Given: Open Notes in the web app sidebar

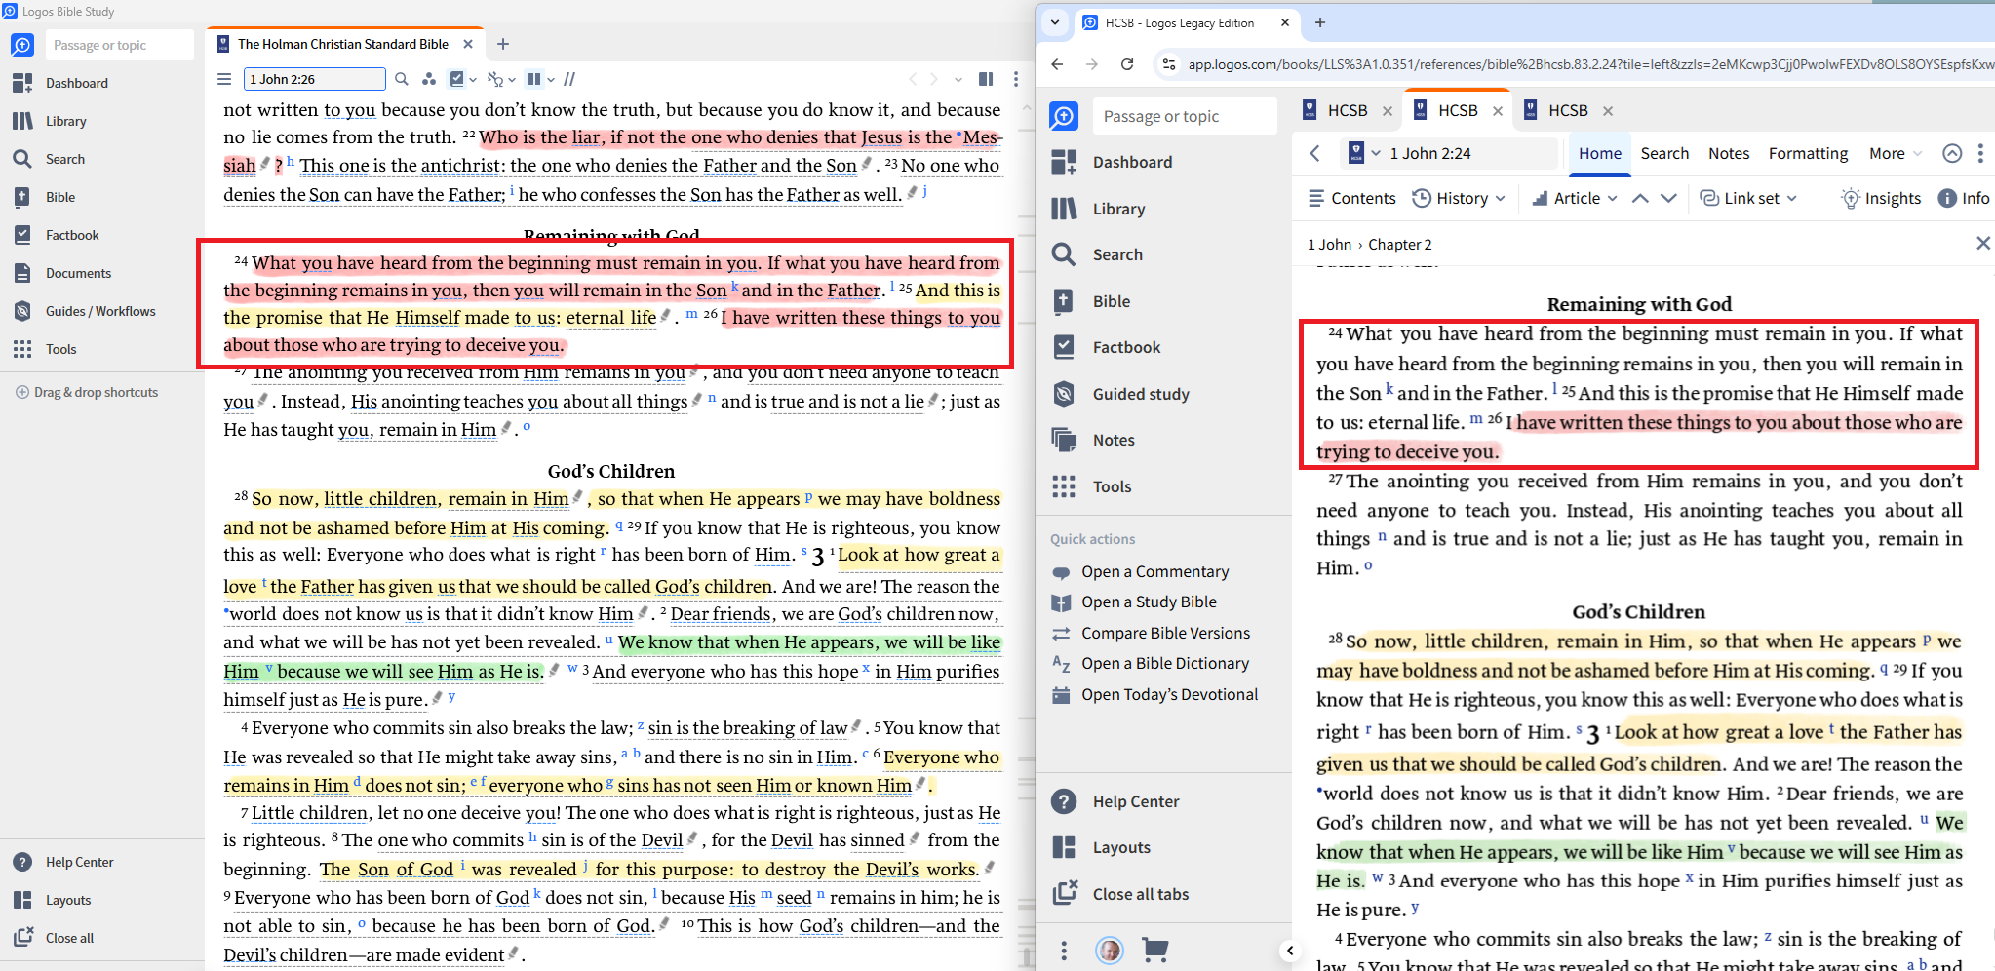Looking at the screenshot, I should [1093, 440].
